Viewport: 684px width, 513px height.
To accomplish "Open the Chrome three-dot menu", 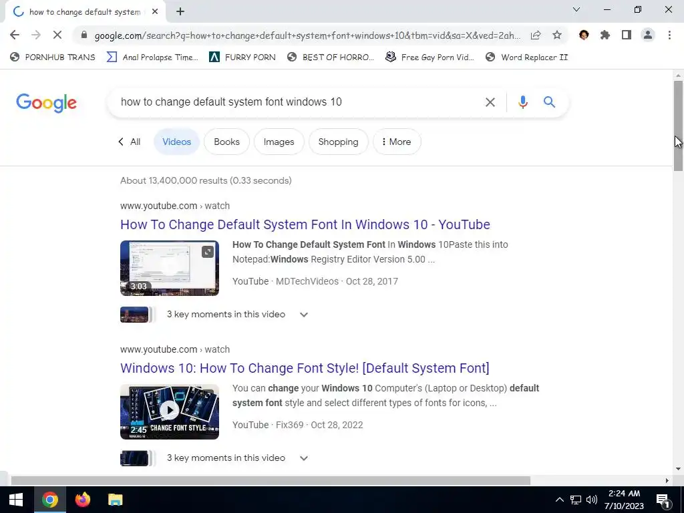I will click(x=669, y=35).
